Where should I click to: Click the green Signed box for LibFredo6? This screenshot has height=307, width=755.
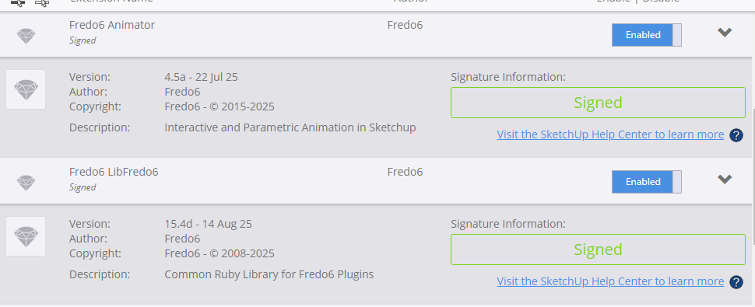click(x=598, y=249)
